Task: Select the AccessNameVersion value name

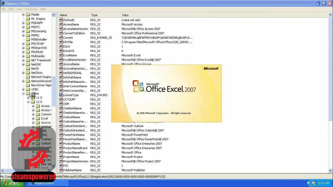Action: (x=75, y=29)
